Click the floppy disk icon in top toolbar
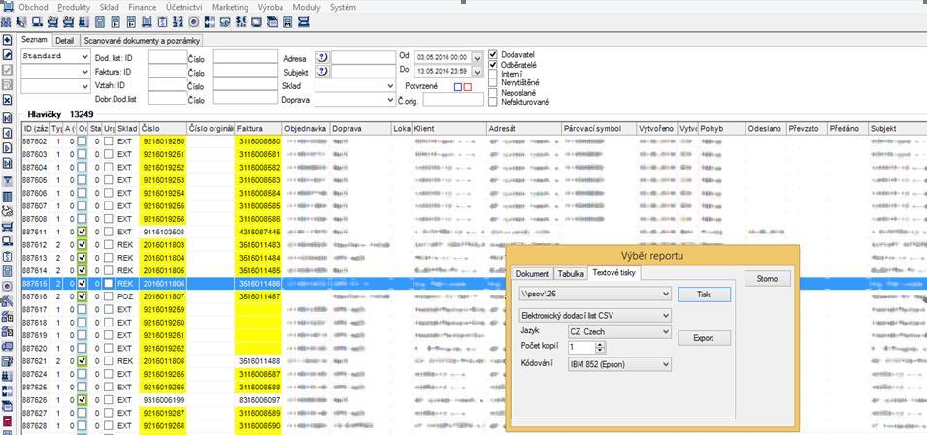 (288, 22)
